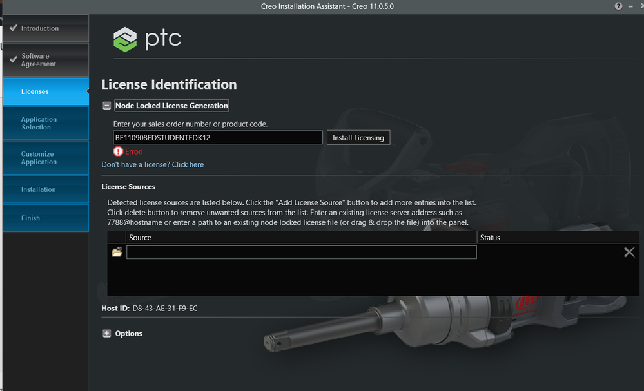This screenshot has height=391, width=644.
Task: Click the Status column header
Action: coord(490,238)
